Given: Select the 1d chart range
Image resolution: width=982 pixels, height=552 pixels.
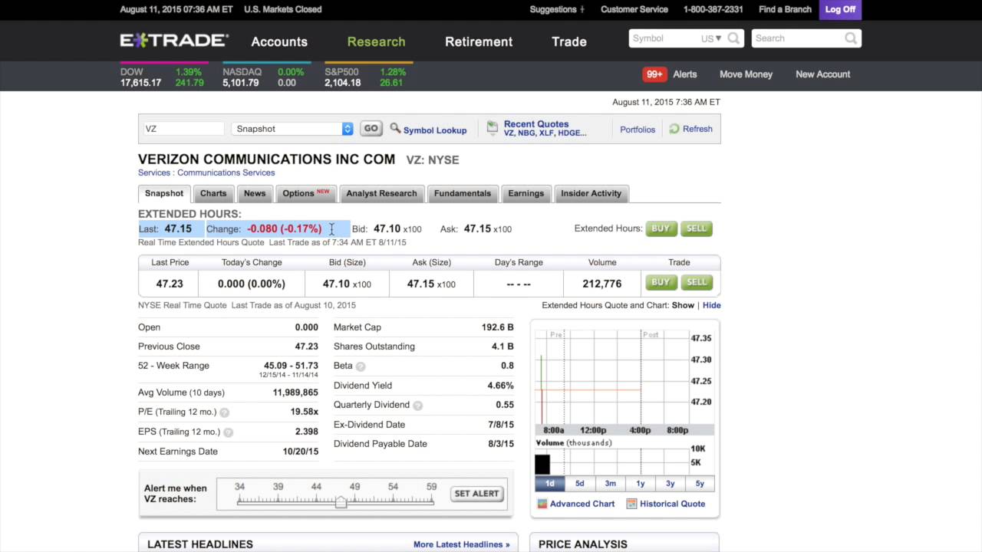Looking at the screenshot, I should (x=550, y=484).
